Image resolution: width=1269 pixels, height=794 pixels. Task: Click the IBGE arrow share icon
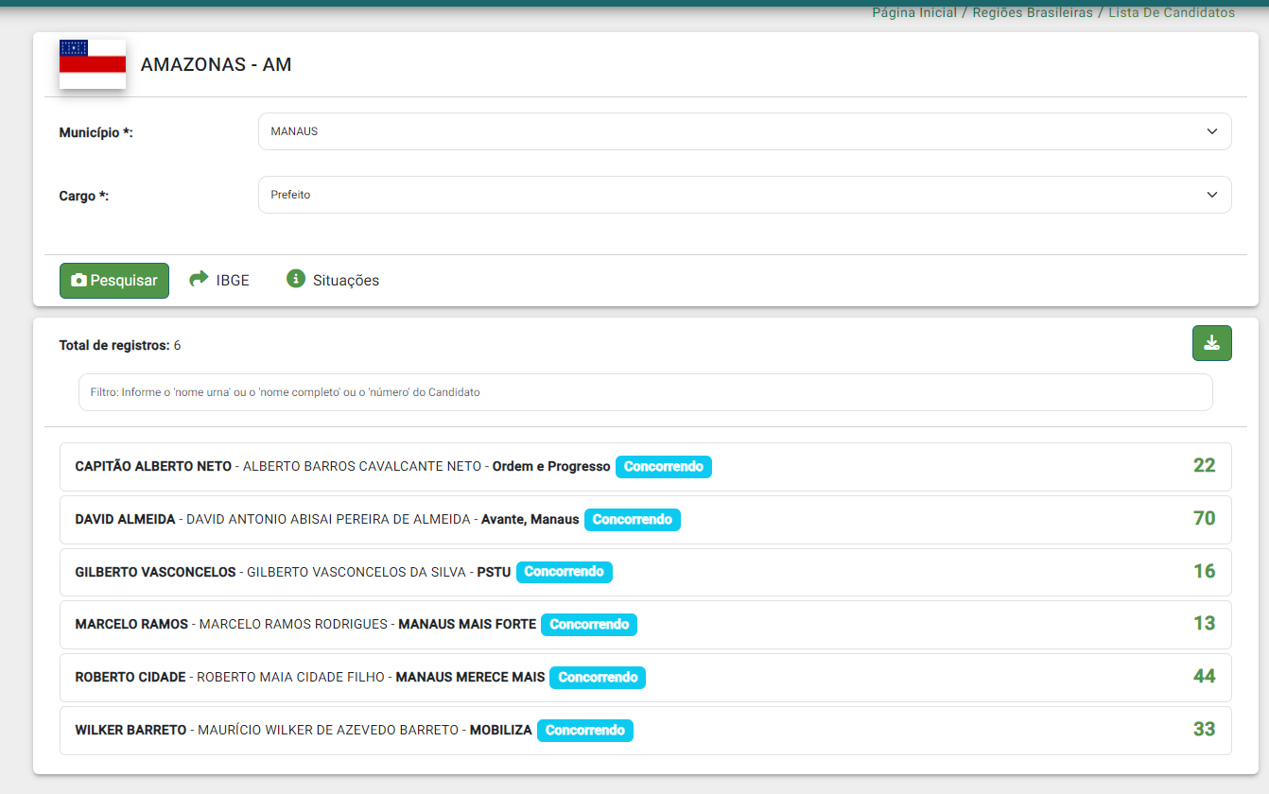199,279
